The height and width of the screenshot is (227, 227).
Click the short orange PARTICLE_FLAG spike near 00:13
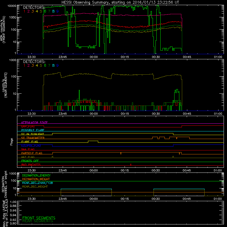121,153
